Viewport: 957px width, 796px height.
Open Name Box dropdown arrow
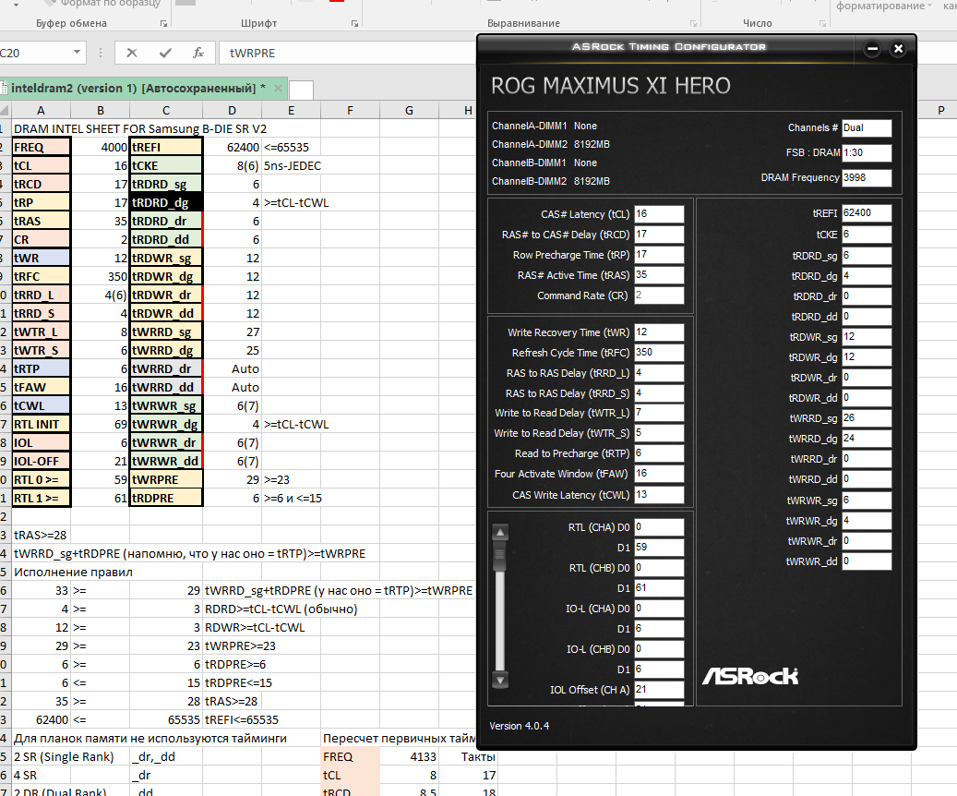point(77,53)
